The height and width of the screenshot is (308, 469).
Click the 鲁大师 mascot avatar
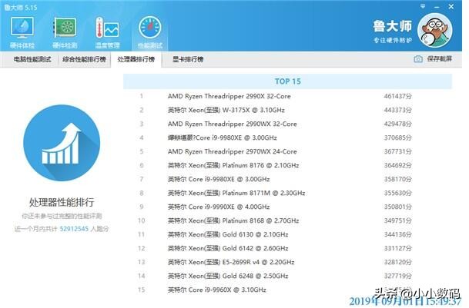(x=435, y=31)
